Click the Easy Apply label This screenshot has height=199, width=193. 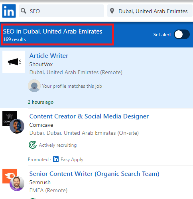click(x=72, y=160)
